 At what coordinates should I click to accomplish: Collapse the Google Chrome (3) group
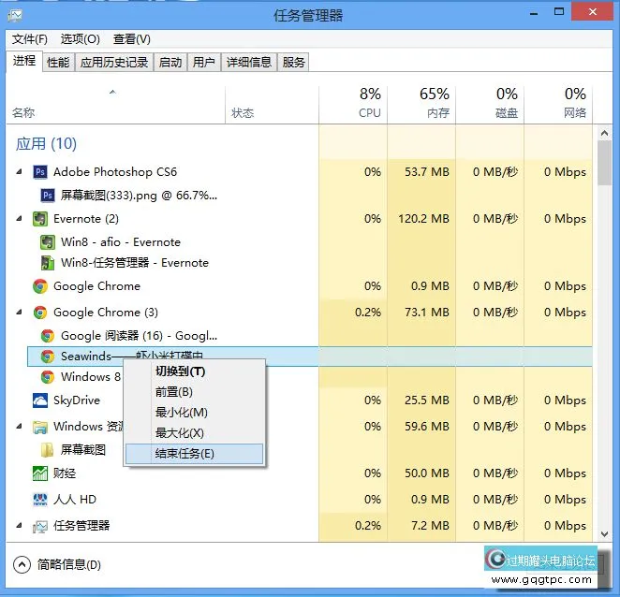(19, 313)
